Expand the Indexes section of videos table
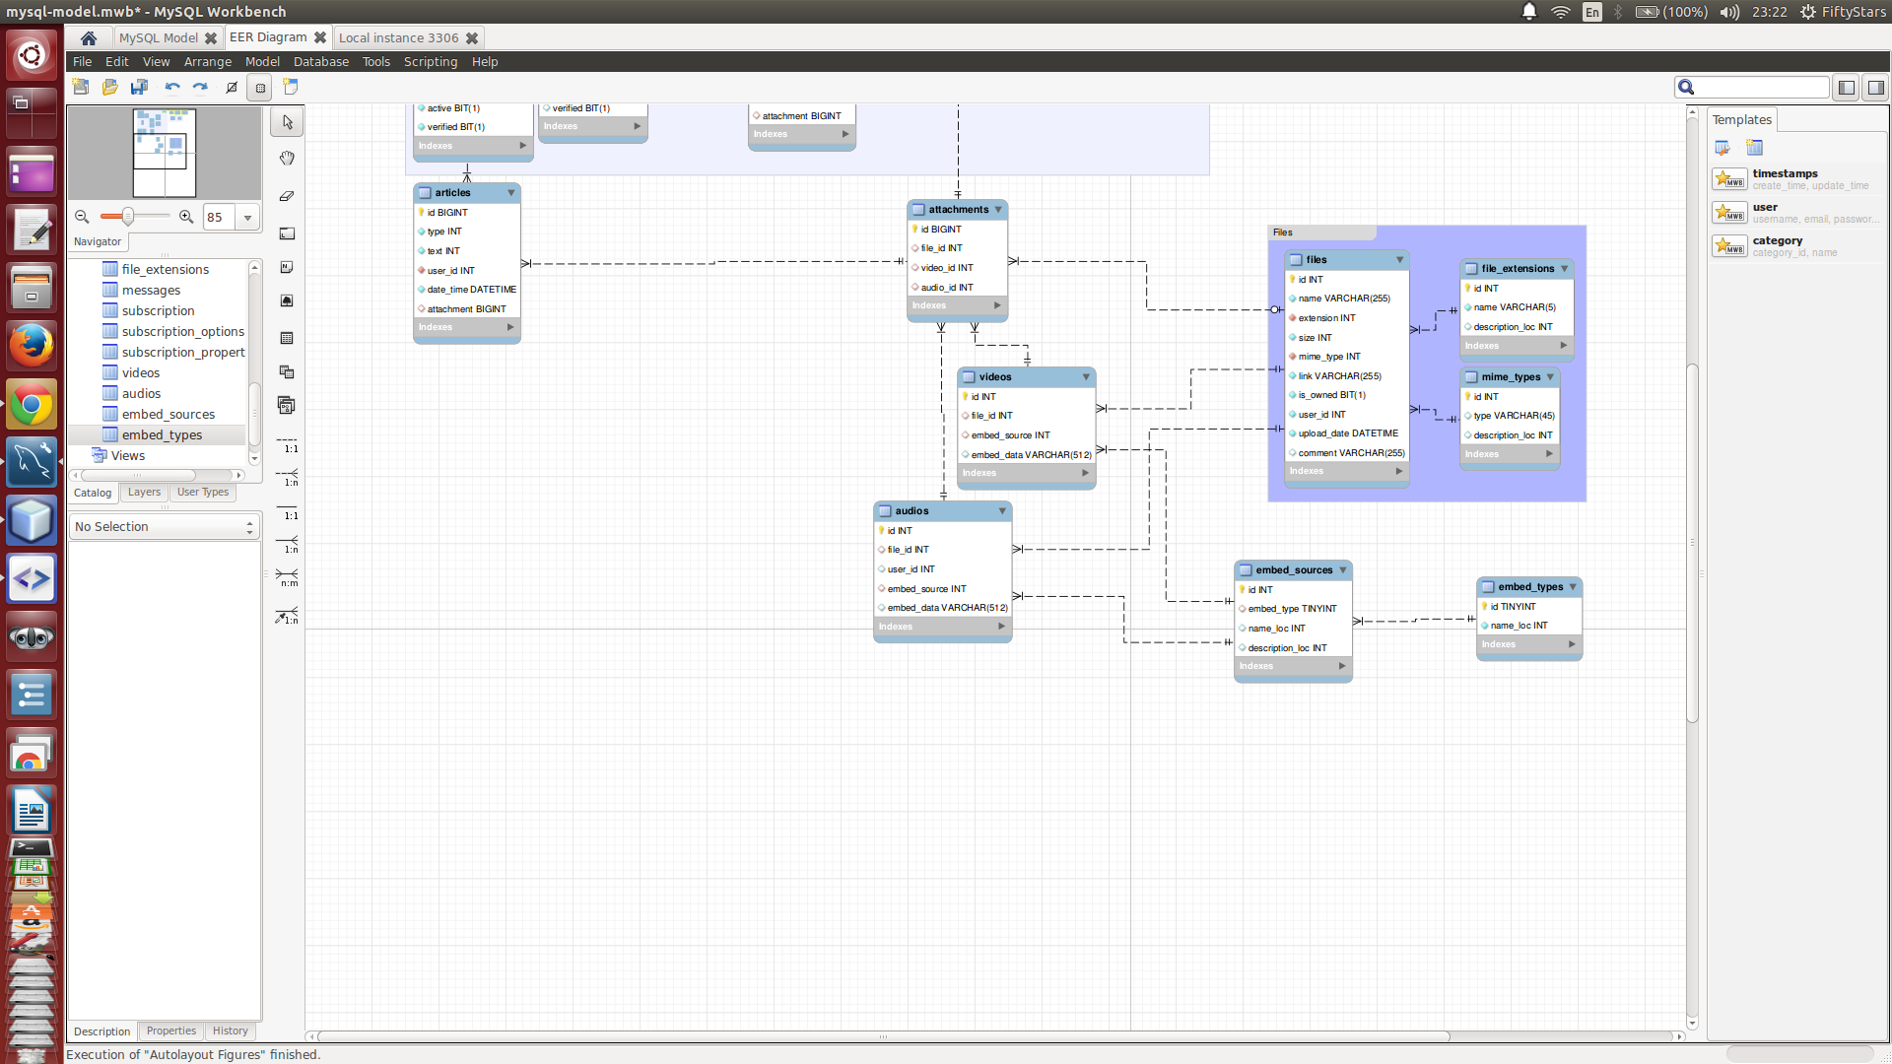The height and width of the screenshot is (1064, 1892). pos(1084,472)
